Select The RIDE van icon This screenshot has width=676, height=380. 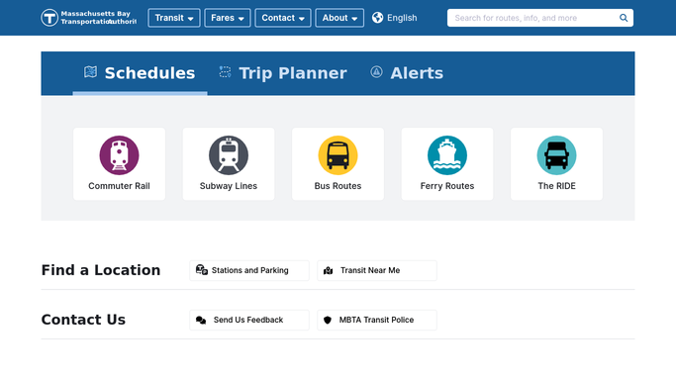click(556, 155)
